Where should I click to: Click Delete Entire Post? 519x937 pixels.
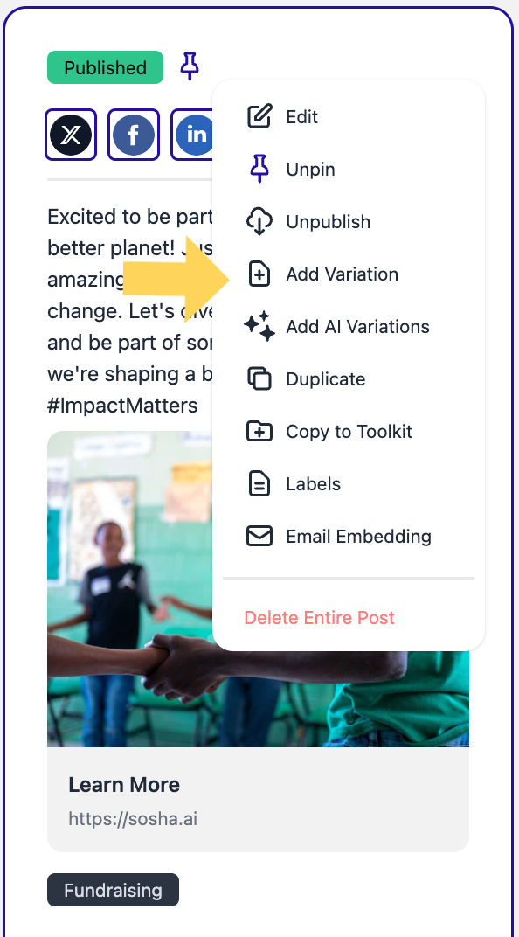[320, 617]
